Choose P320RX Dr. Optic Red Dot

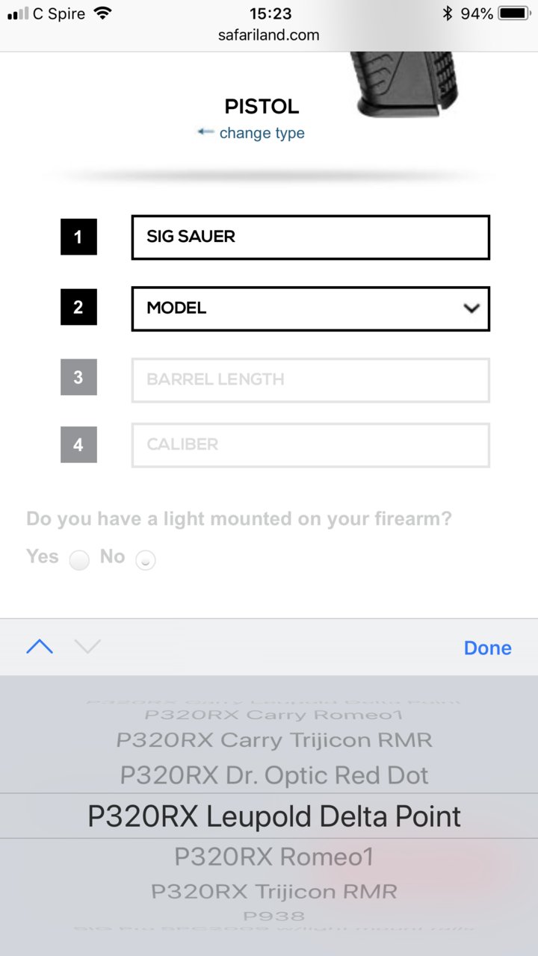click(x=274, y=775)
